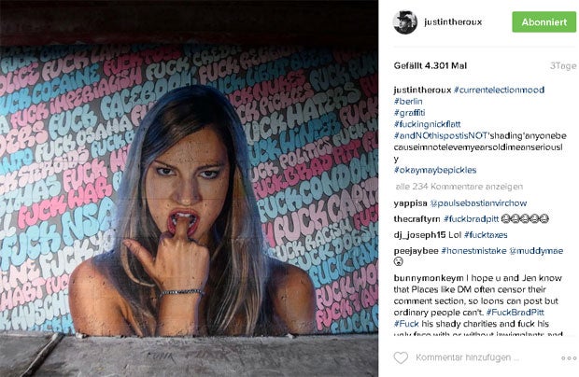Click the Kommentar hinzufügen input field
579x377 pixels.
pyautogui.click(x=468, y=357)
